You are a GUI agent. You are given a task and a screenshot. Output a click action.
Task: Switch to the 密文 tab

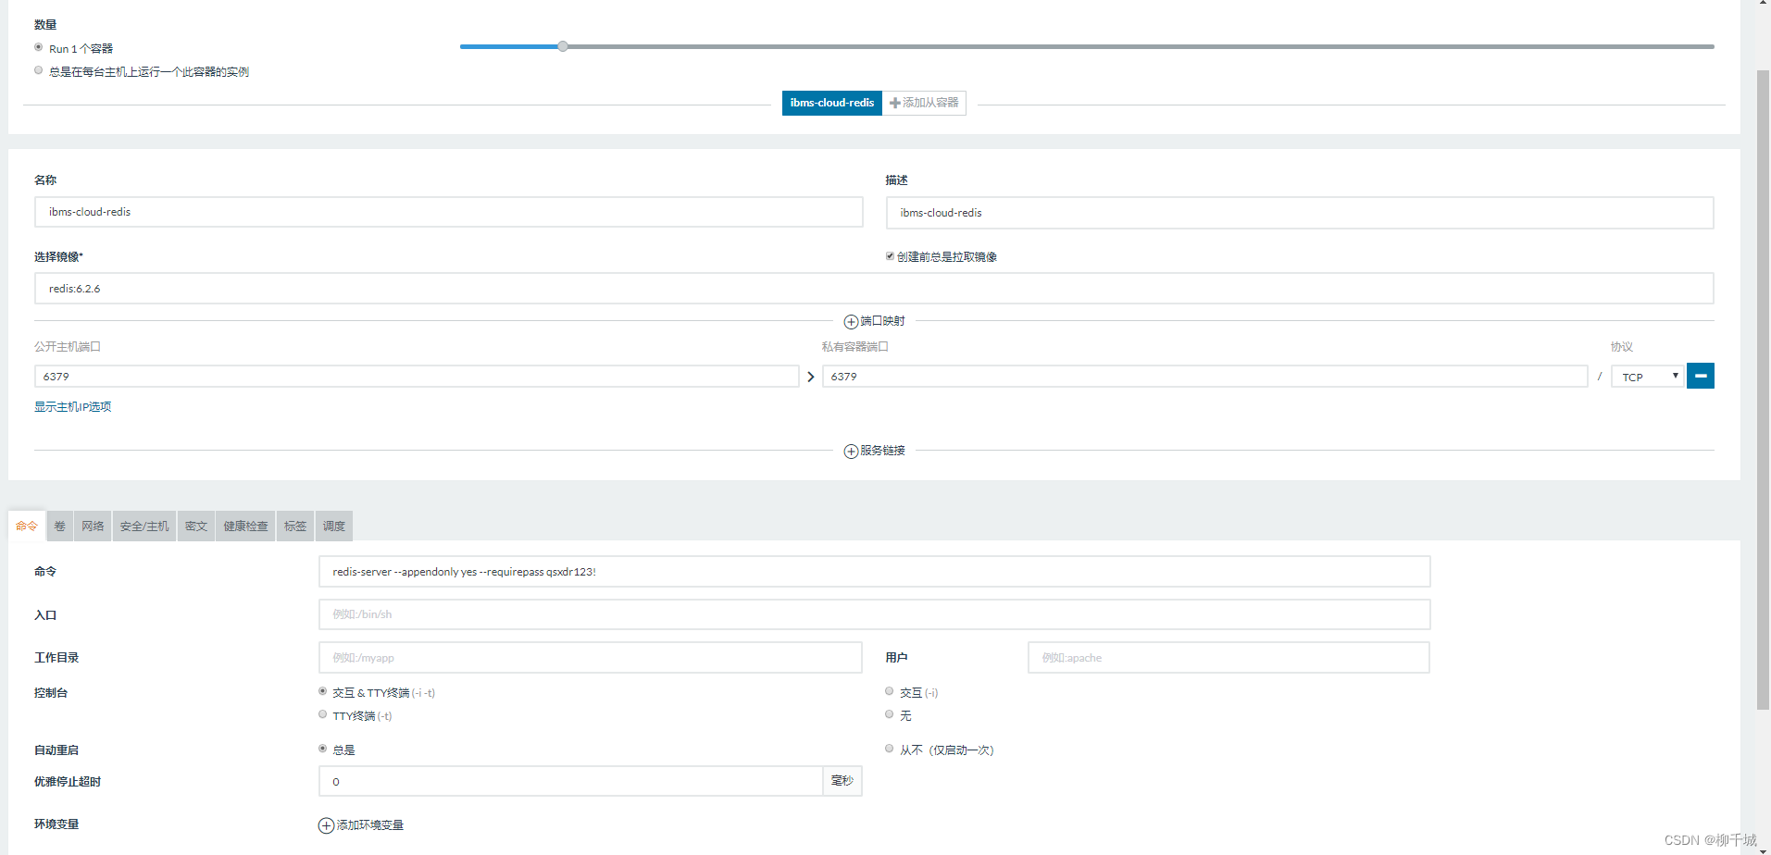pos(196,526)
